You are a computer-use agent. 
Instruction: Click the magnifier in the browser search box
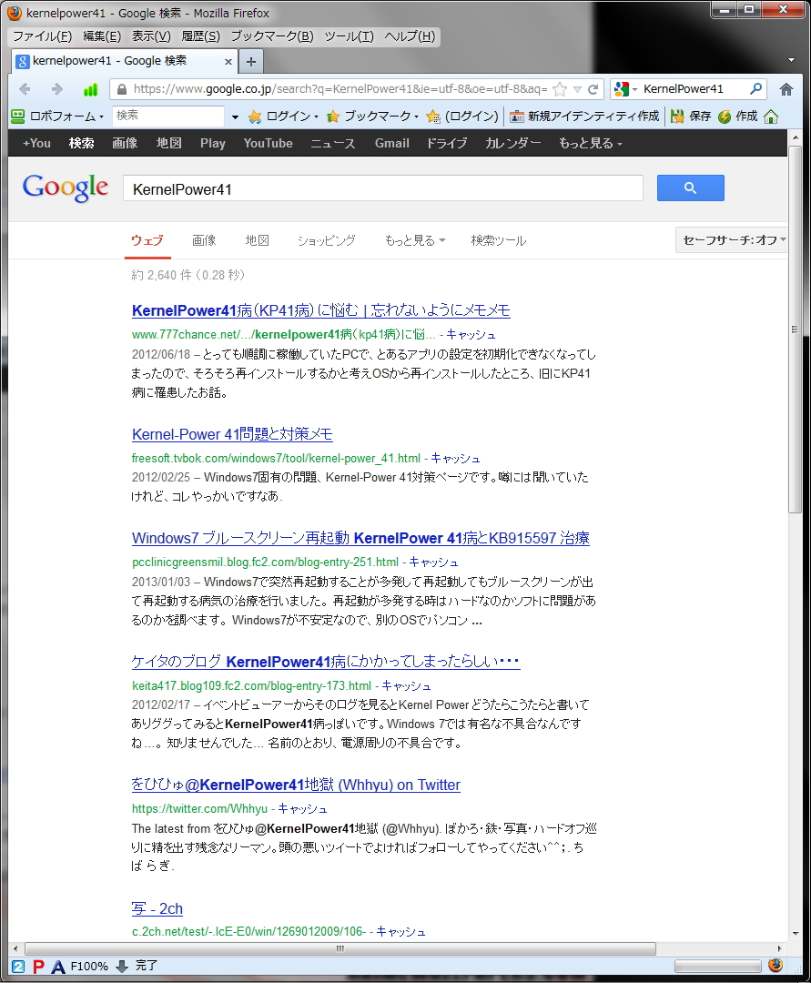(x=755, y=88)
